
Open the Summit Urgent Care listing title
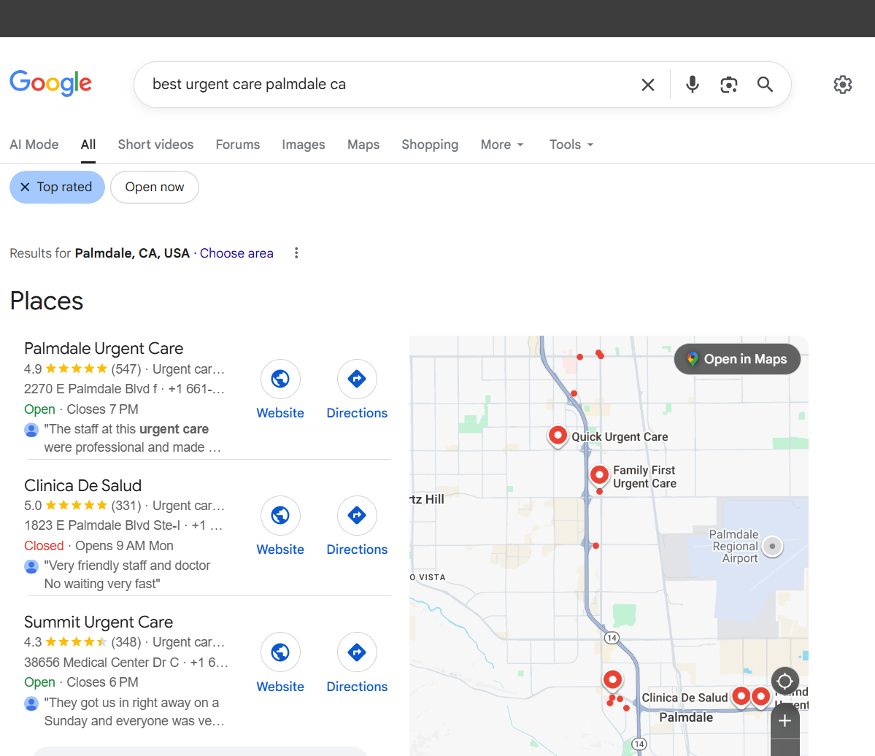point(99,622)
